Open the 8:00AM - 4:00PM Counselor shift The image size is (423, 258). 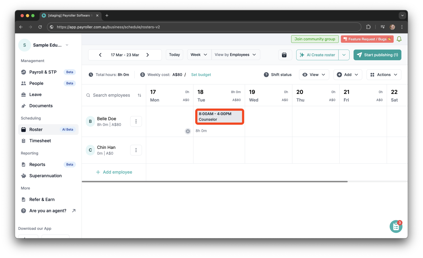pyautogui.click(x=220, y=117)
